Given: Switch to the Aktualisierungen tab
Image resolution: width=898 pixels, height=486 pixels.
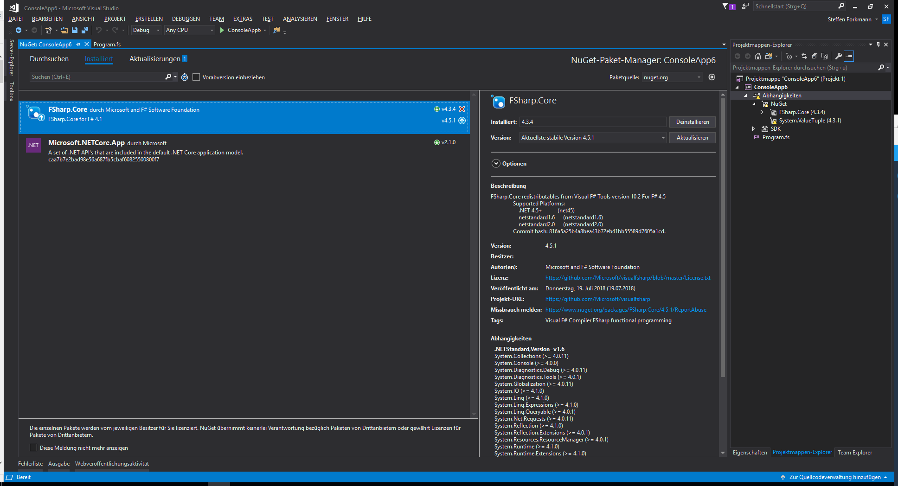Looking at the screenshot, I should [x=158, y=59].
